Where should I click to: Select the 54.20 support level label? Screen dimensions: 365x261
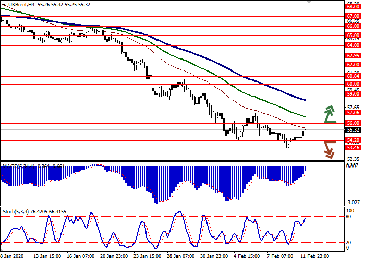pos(353,140)
